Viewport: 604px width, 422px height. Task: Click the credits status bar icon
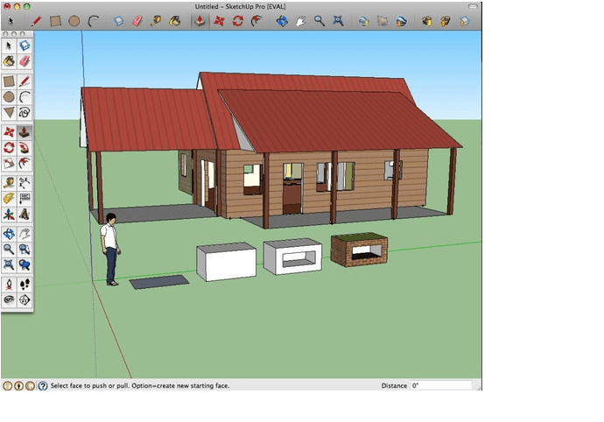point(19,386)
